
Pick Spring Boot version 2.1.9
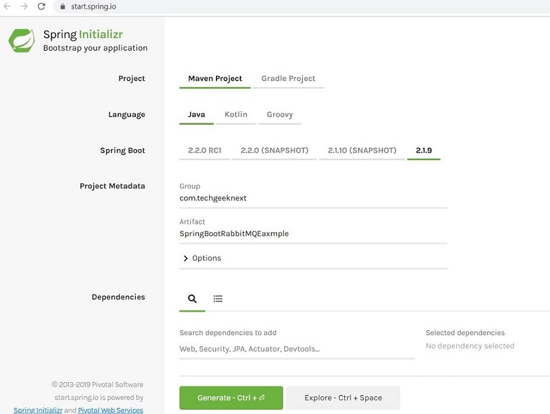tap(424, 151)
